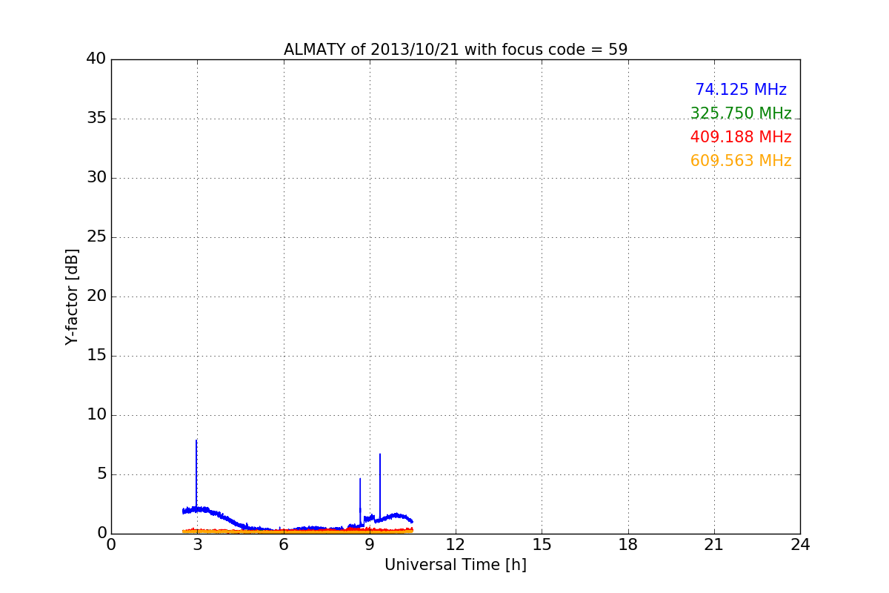Select the 409.188 MHz legend label

coord(741,137)
